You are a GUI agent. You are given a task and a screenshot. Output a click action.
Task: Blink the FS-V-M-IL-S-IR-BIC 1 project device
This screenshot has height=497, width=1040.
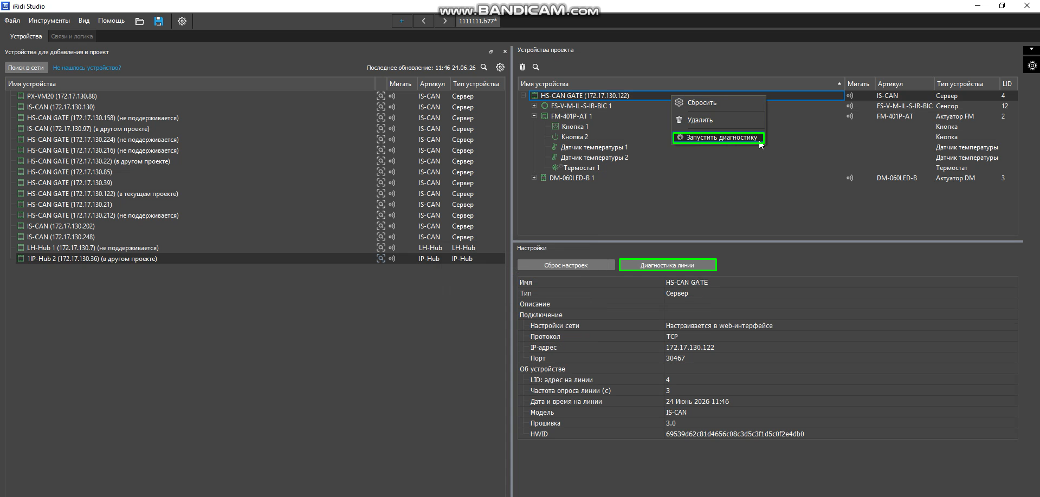pos(850,106)
